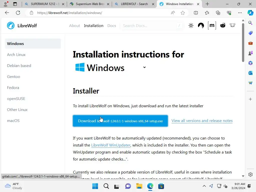Open Read aloud icon in address bar

click(173, 13)
